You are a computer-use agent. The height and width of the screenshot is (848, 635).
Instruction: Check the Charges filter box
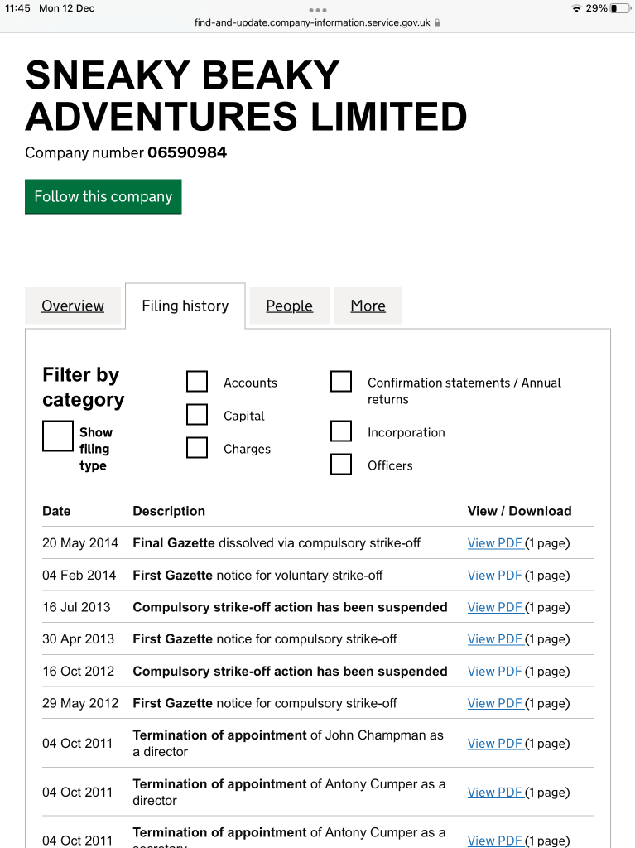(x=197, y=448)
